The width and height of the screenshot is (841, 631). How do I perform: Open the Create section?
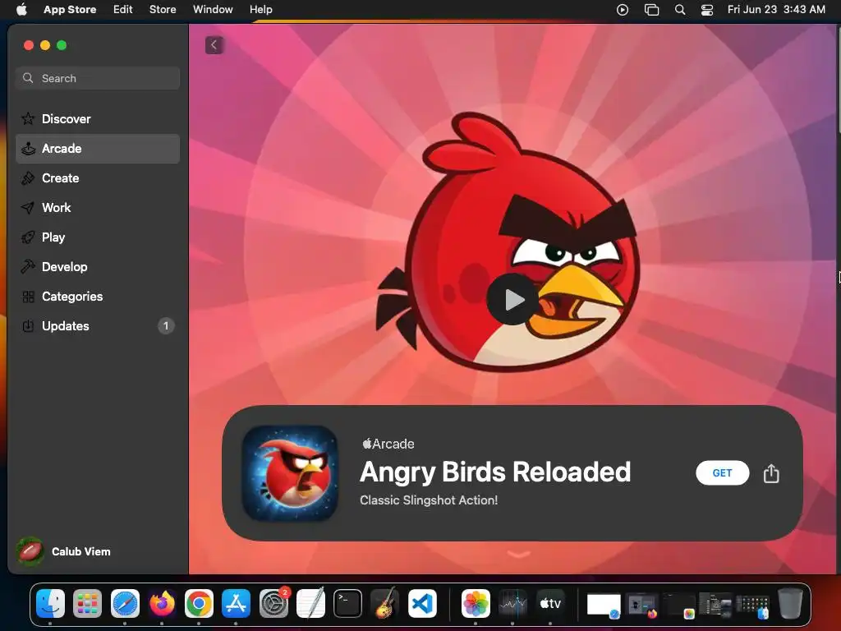click(x=98, y=178)
